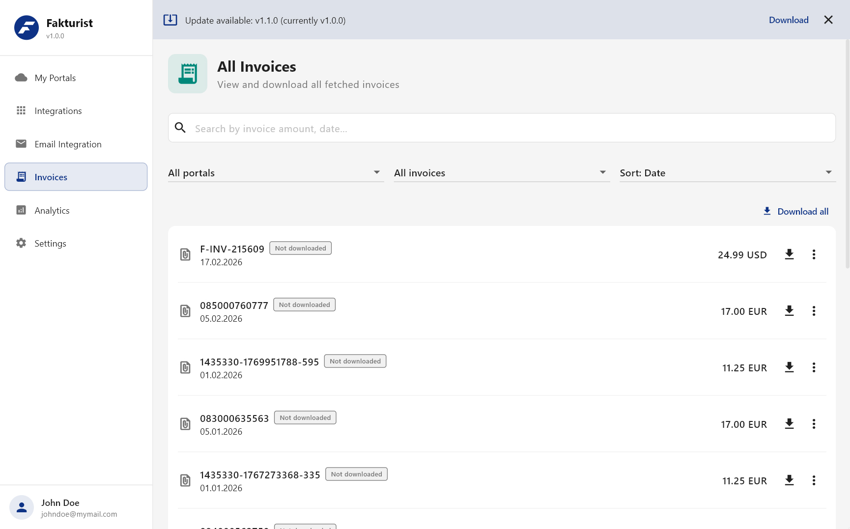Click the Download all button
Image resolution: width=850 pixels, height=529 pixels.
coord(796,212)
